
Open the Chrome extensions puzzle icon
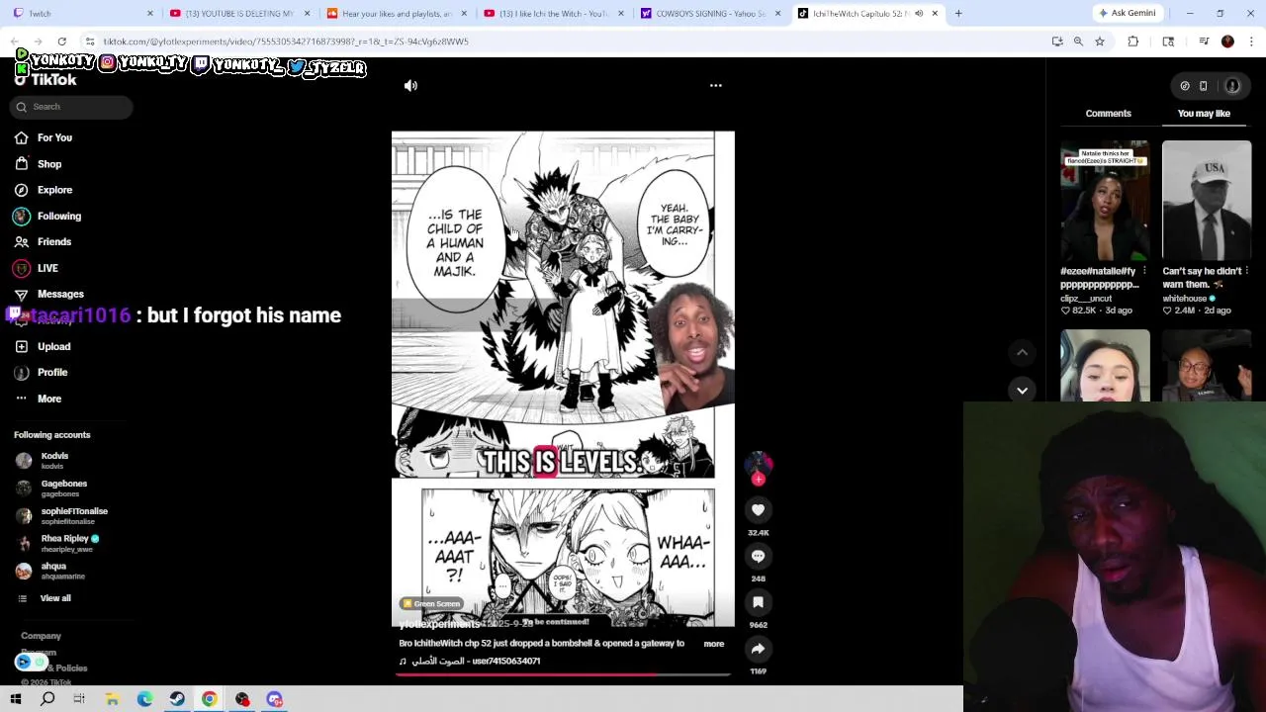click(1133, 42)
